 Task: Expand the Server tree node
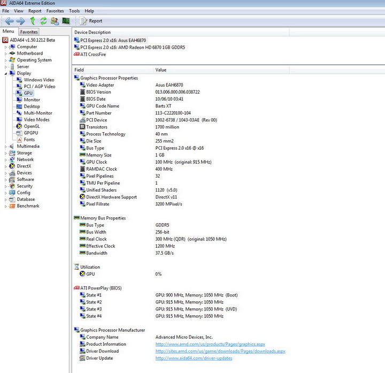point(6,67)
